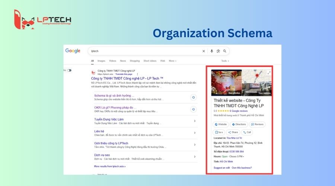The width and height of the screenshot is (335, 186).
Task: Click Own this business? link
Action: [x=242, y=168]
